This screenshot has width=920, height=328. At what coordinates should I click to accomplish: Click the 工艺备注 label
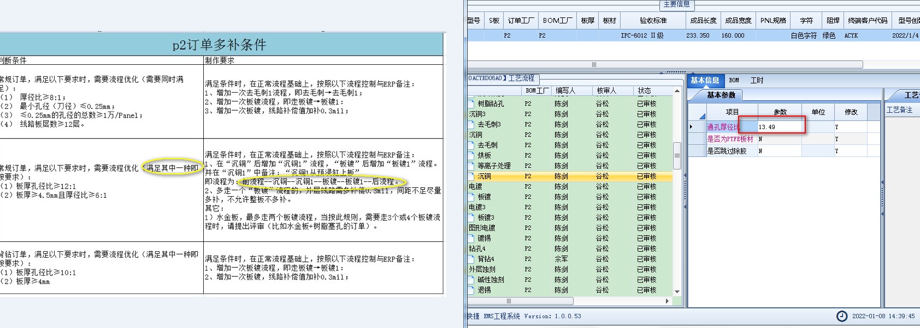pos(899,110)
